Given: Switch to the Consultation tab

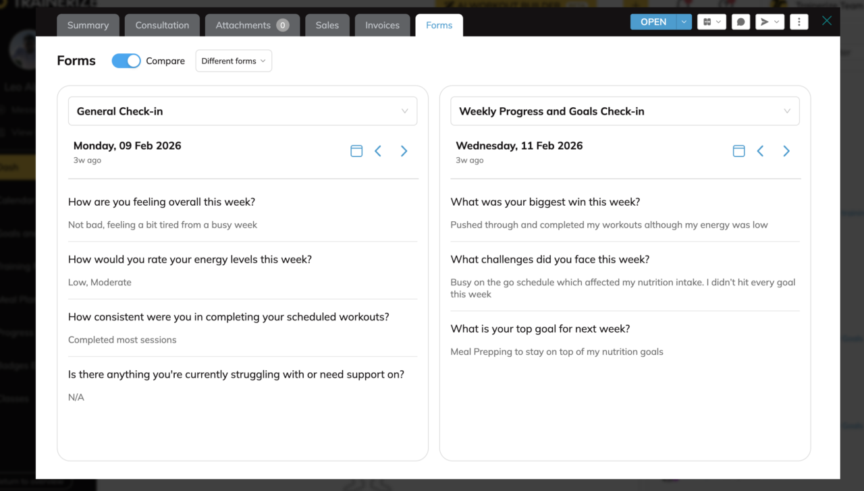Looking at the screenshot, I should click(162, 26).
